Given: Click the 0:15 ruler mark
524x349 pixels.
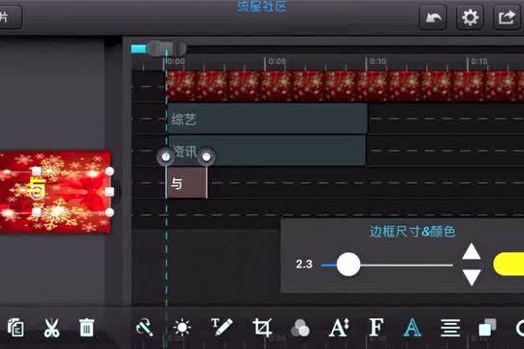Looking at the screenshot, I should 479,61.
